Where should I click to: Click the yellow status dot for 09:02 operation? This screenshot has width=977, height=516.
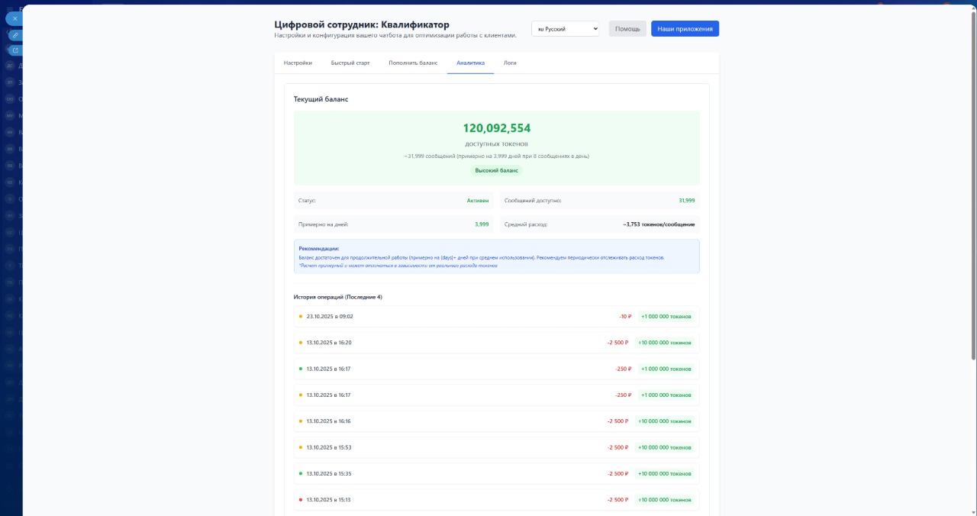pos(301,316)
